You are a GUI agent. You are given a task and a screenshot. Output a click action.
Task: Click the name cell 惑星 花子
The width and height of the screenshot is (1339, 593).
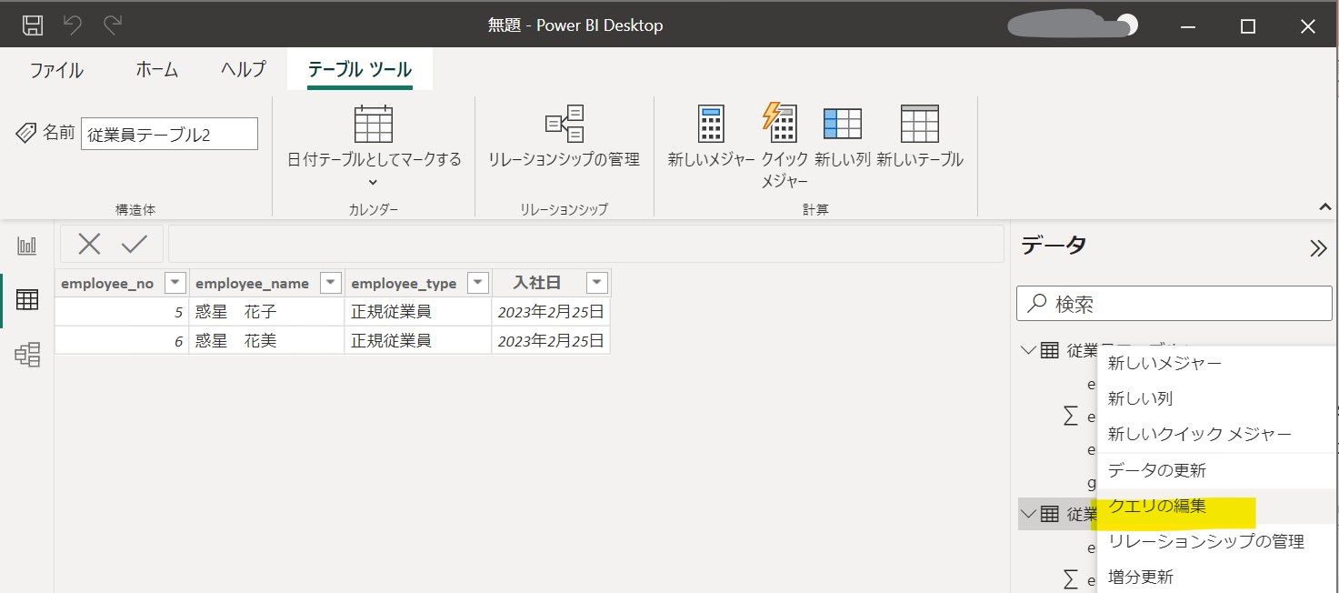coord(266,312)
